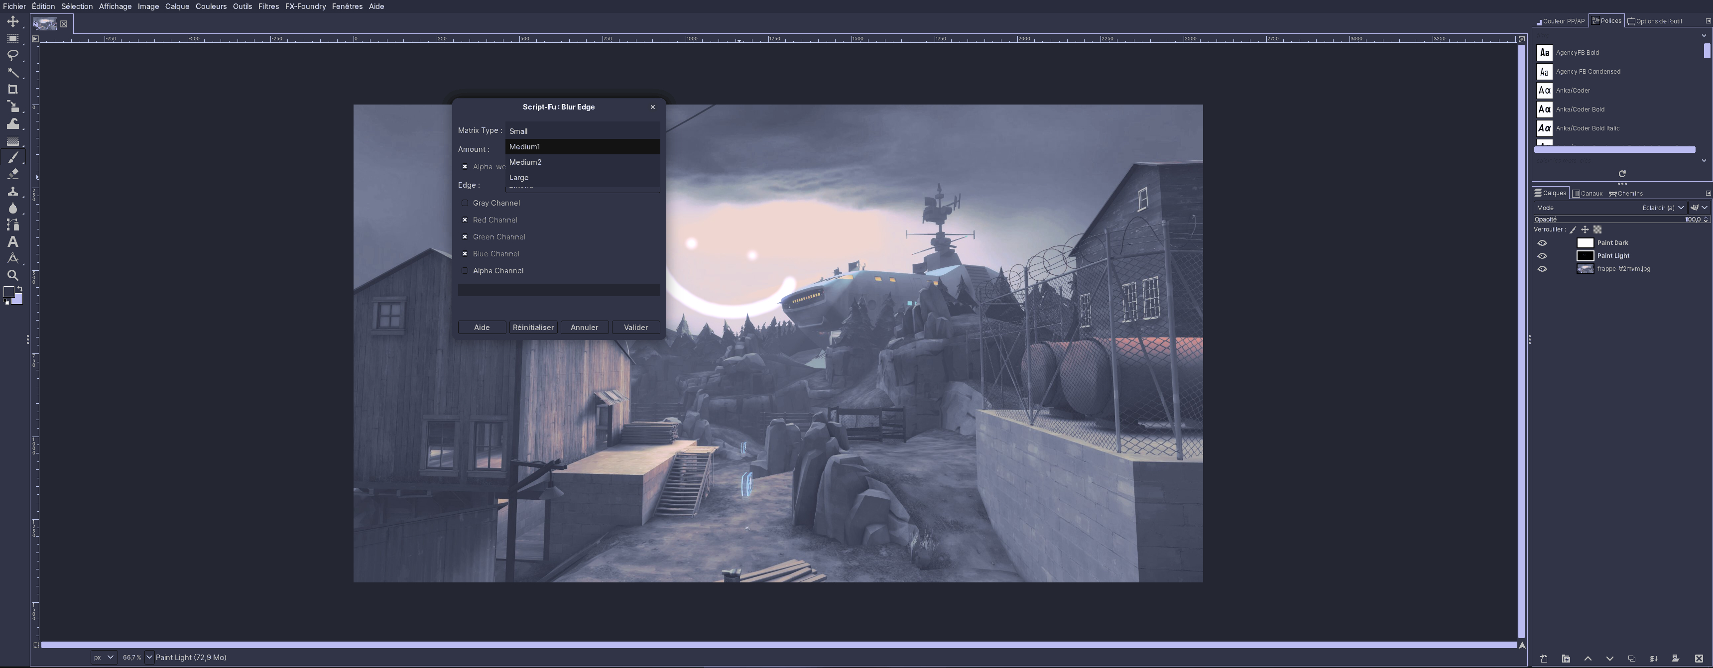Enable the Gray Channel checkbox
Image resolution: width=1713 pixels, height=668 pixels.
point(465,203)
